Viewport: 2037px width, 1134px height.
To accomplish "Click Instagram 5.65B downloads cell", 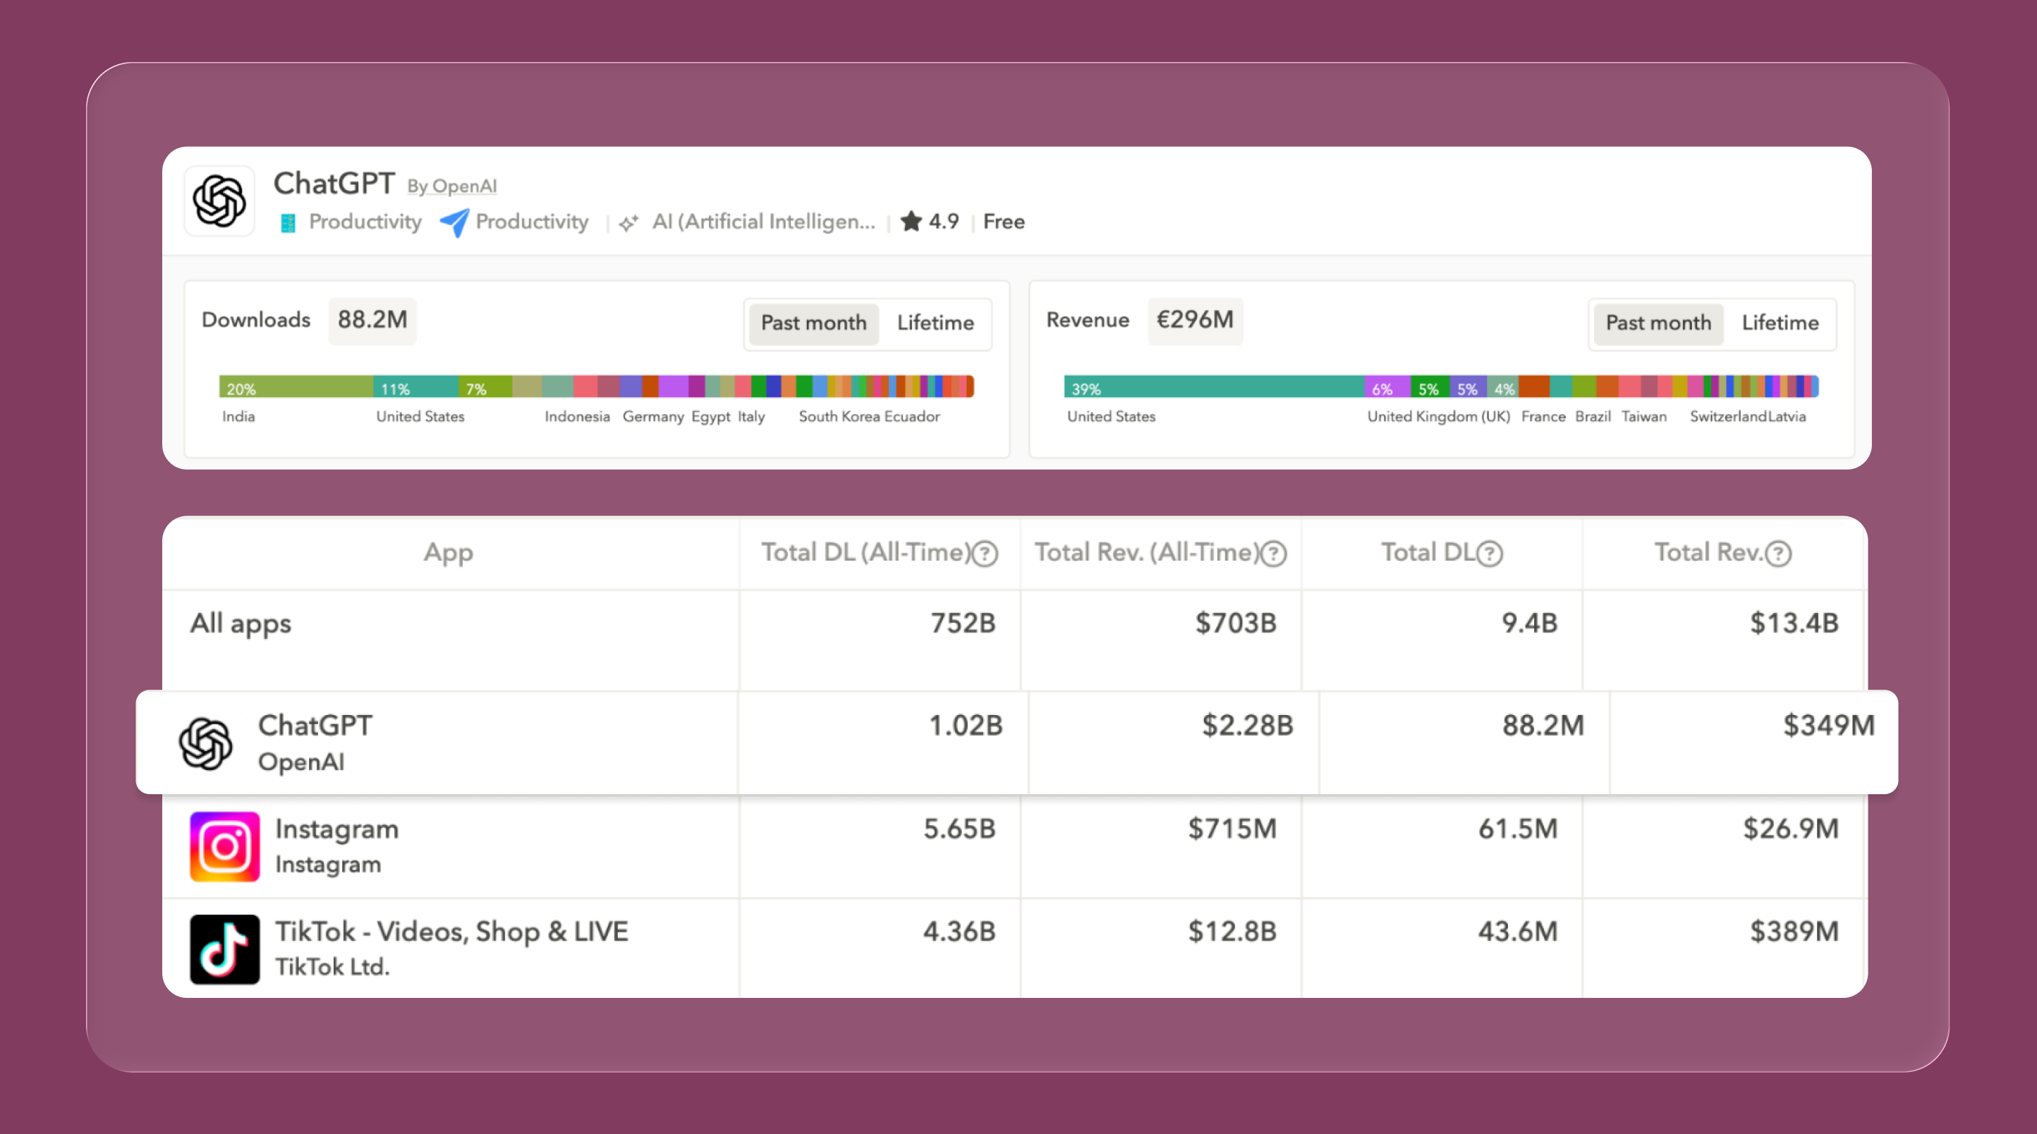I will pos(959,829).
